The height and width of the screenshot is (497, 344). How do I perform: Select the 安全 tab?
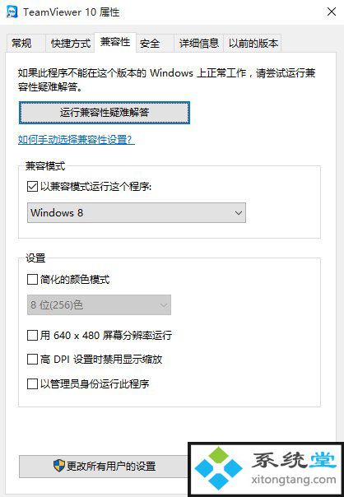point(150,43)
